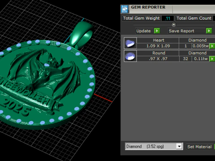215x161 pixels.
Task: Click the quantity 32 cell
Action: click(x=185, y=59)
